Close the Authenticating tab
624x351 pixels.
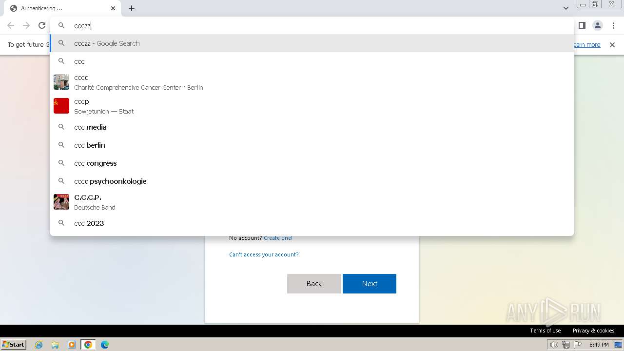(x=113, y=8)
